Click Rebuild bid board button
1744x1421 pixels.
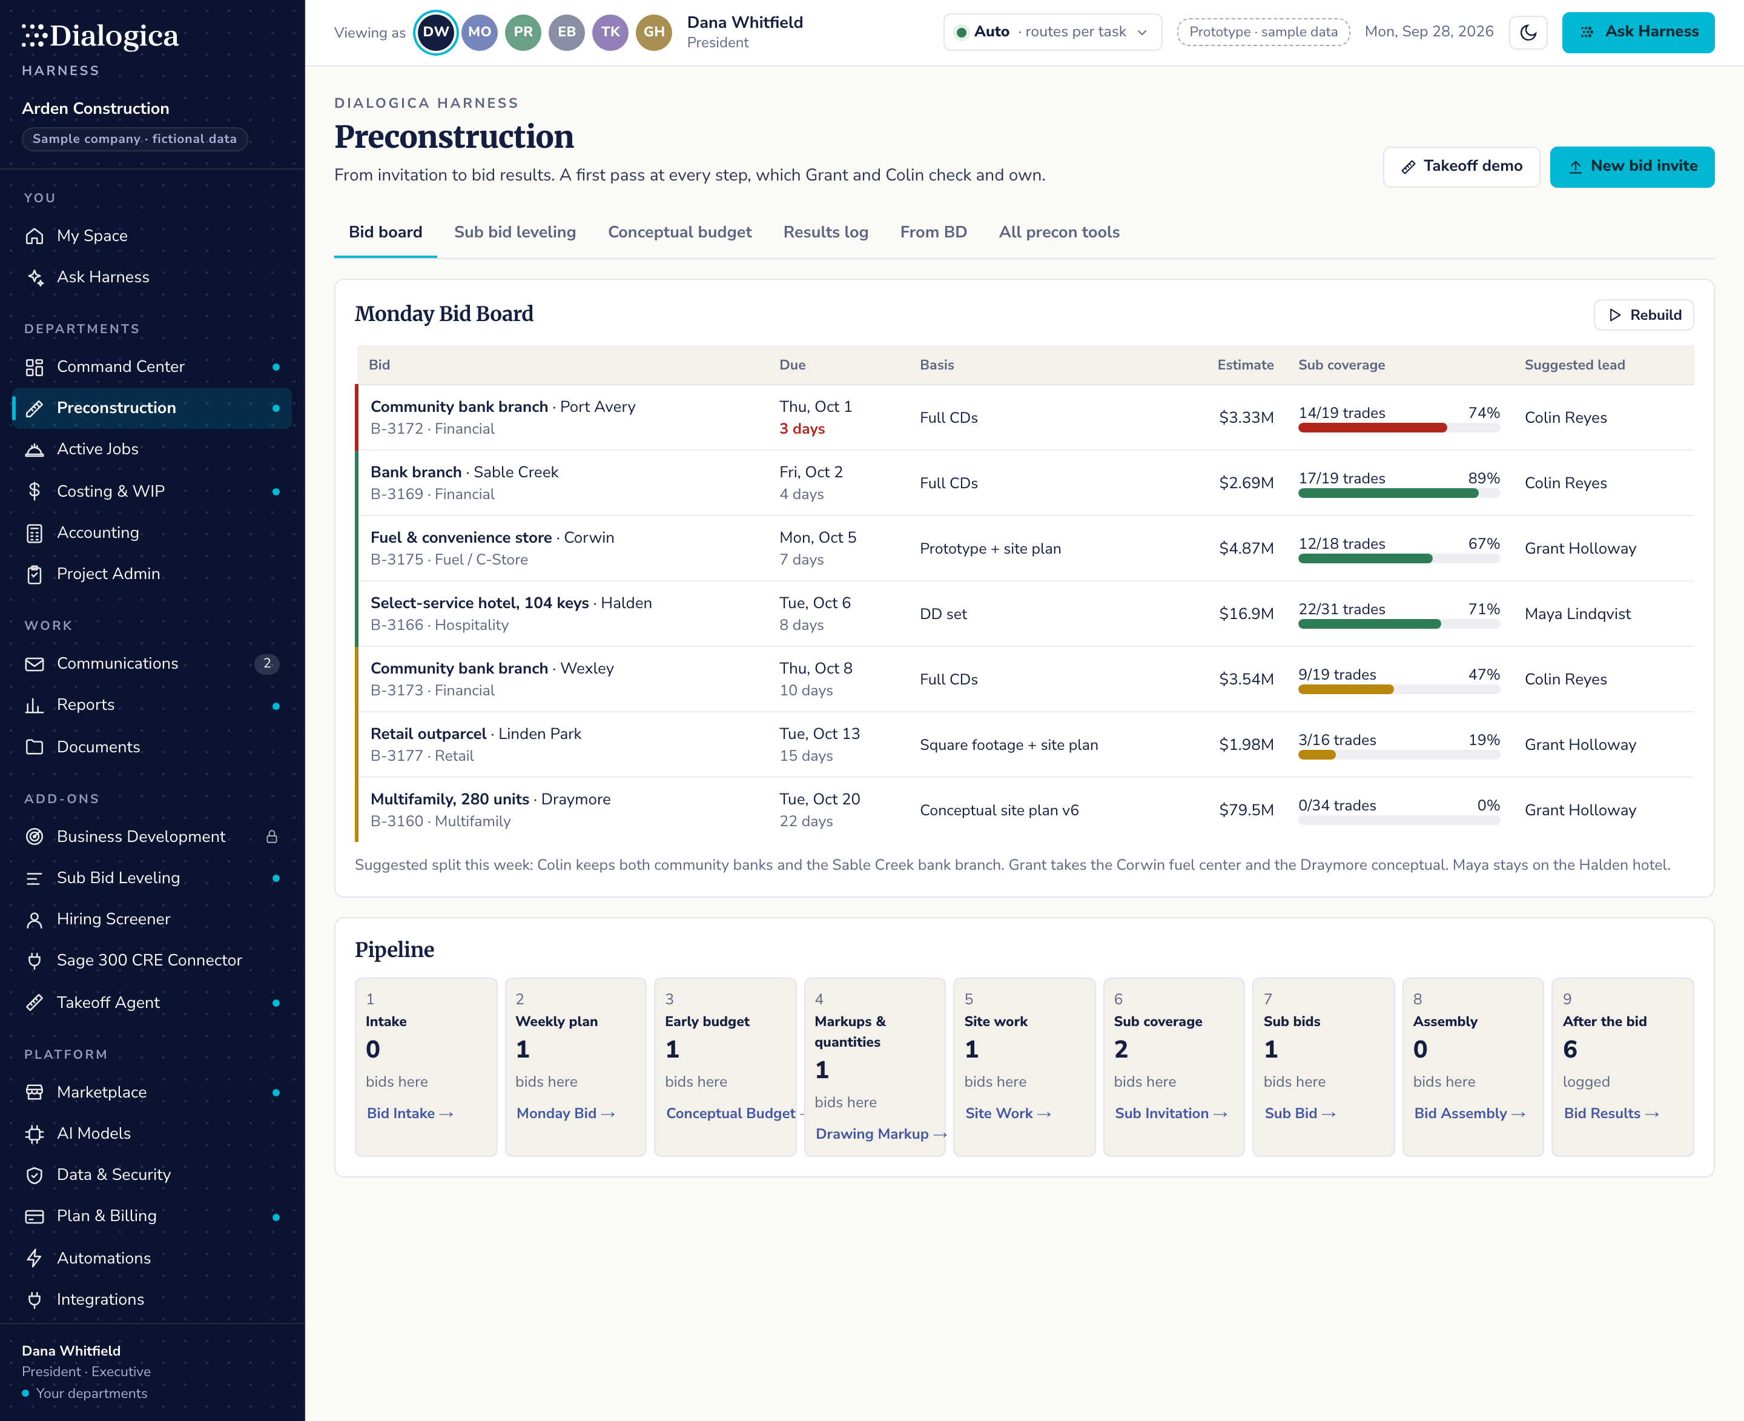tap(1643, 315)
